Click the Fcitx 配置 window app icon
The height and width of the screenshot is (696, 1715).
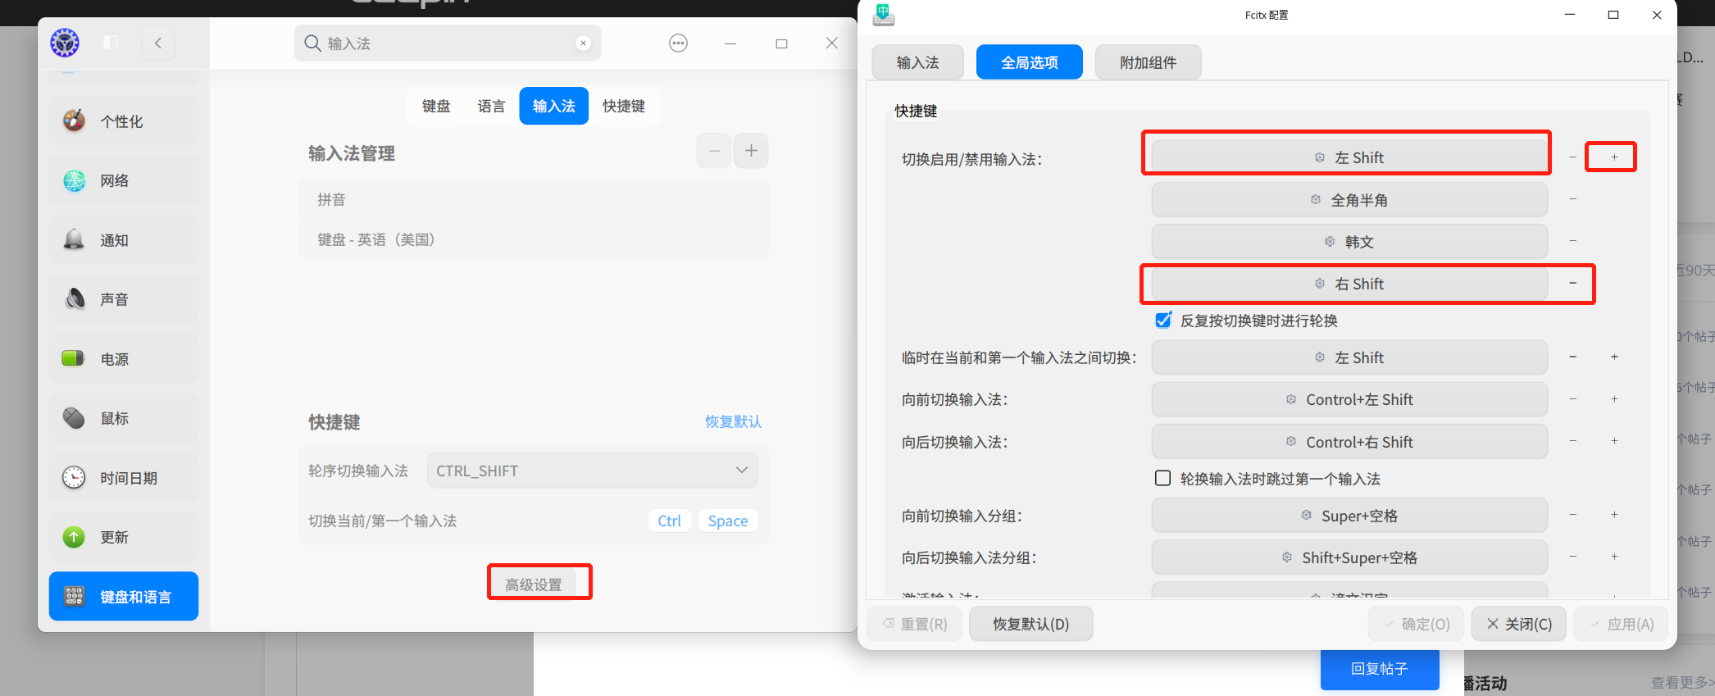[884, 15]
